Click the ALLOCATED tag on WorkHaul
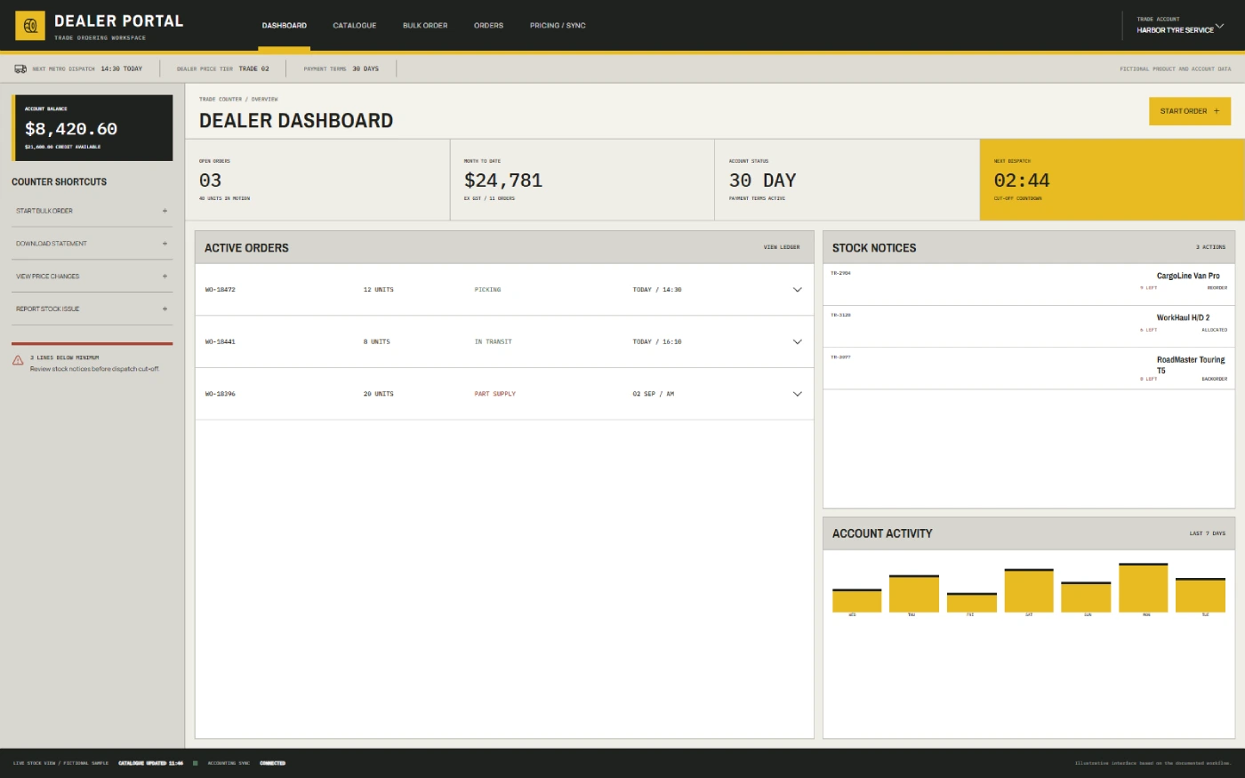1245x778 pixels. click(1215, 330)
